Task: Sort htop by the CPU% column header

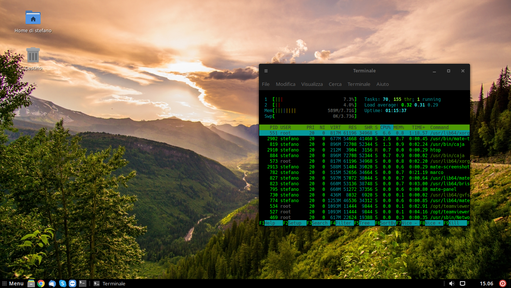Action: click(386, 127)
